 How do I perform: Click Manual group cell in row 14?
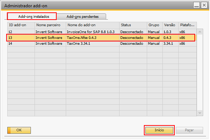tap(155, 44)
